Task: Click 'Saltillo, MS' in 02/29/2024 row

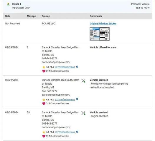Action: (48, 55)
